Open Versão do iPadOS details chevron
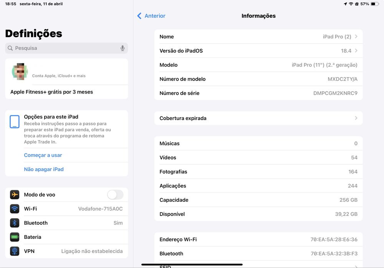The width and height of the screenshot is (384, 268). click(x=356, y=51)
